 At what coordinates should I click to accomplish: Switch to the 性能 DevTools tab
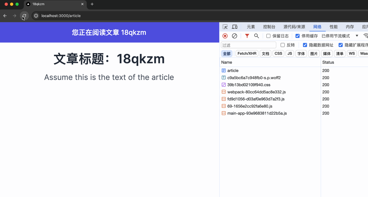coord(334,27)
